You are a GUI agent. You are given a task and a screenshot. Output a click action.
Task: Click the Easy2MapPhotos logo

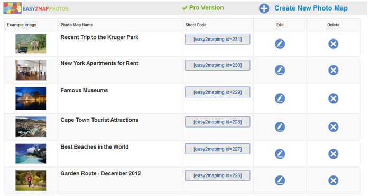pyautogui.click(x=36, y=8)
